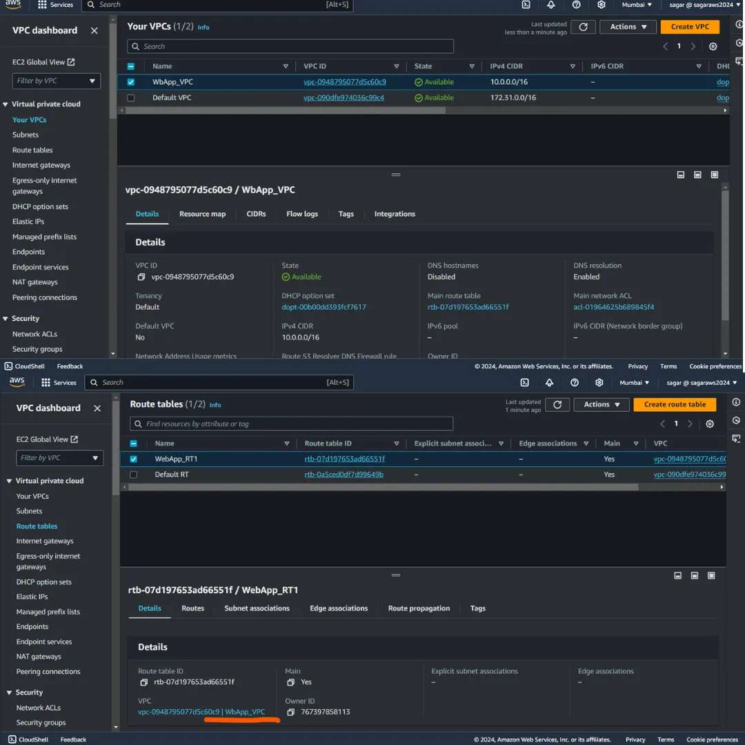
Task: Uncheck the WebApp_RT1 row checkbox
Action: pyautogui.click(x=134, y=459)
